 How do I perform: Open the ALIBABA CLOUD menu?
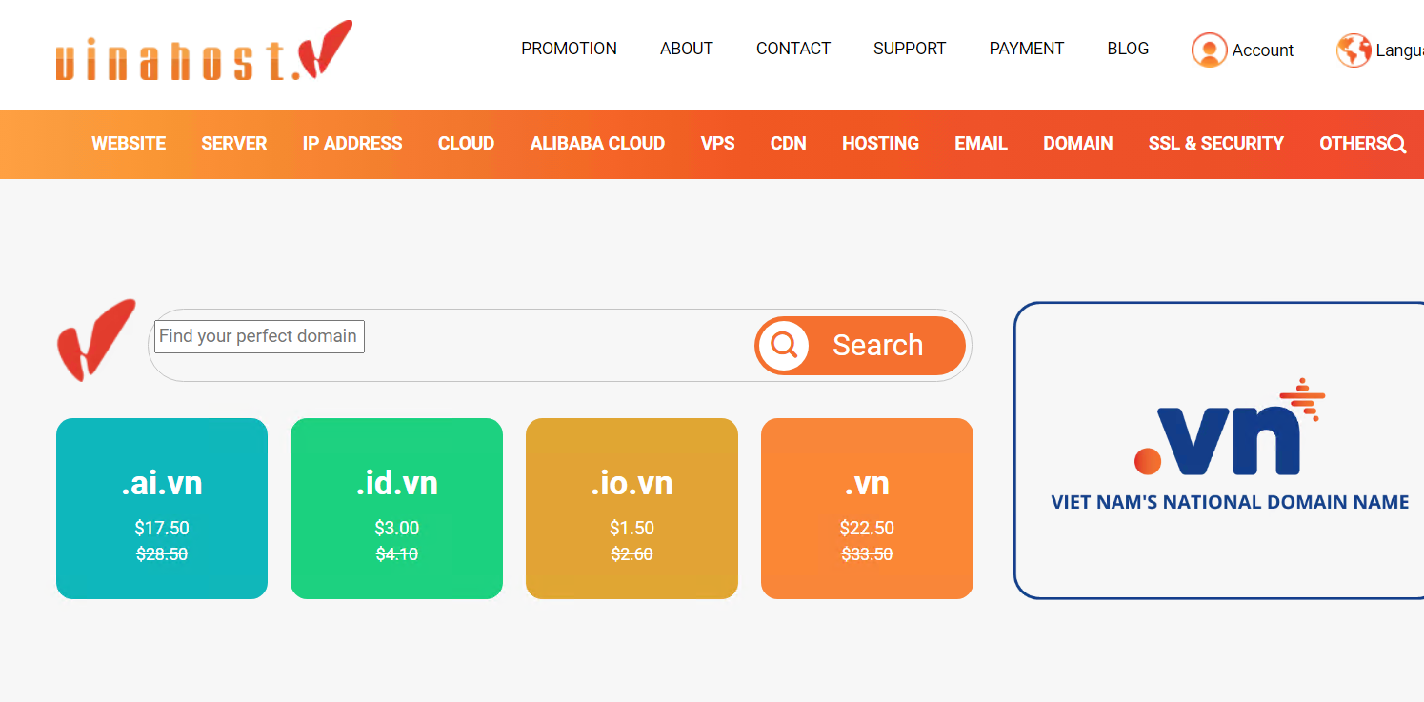[x=597, y=144]
